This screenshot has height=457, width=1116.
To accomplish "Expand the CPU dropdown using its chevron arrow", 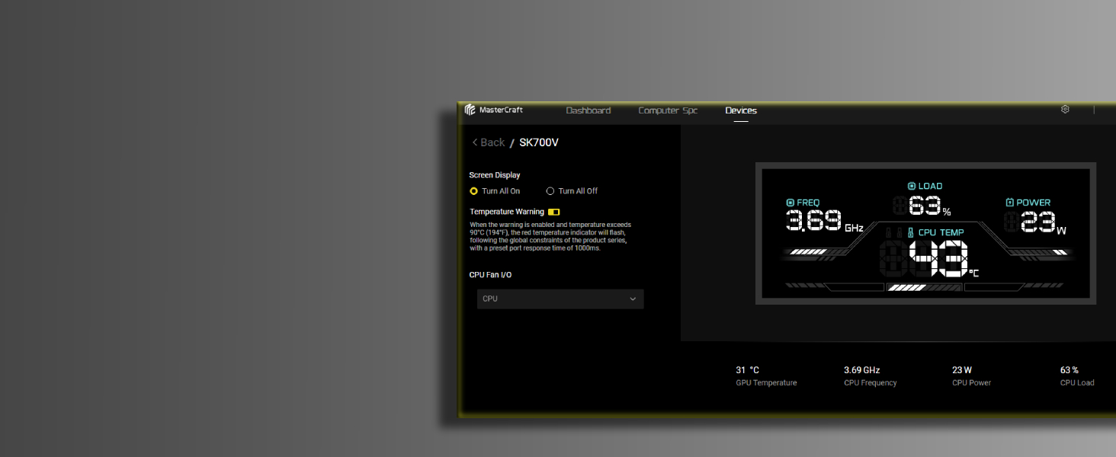I will [633, 299].
